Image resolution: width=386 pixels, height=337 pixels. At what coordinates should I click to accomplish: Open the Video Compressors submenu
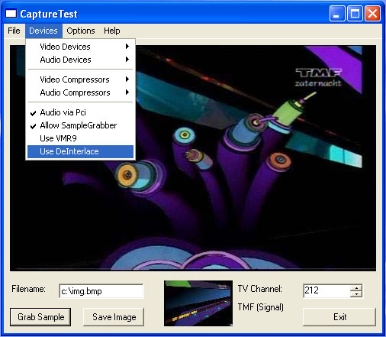(80, 79)
